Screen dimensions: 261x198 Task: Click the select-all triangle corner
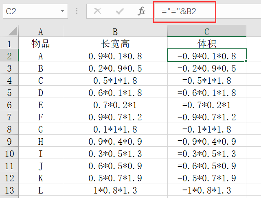coord(13,31)
